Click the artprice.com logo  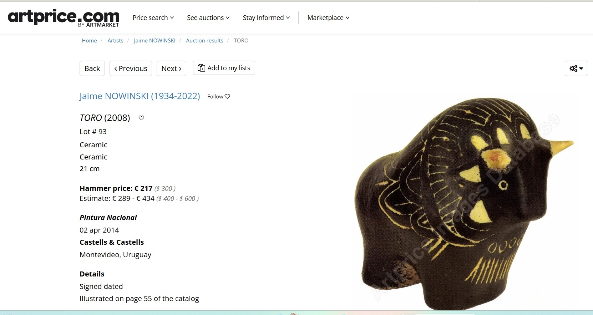(x=64, y=18)
